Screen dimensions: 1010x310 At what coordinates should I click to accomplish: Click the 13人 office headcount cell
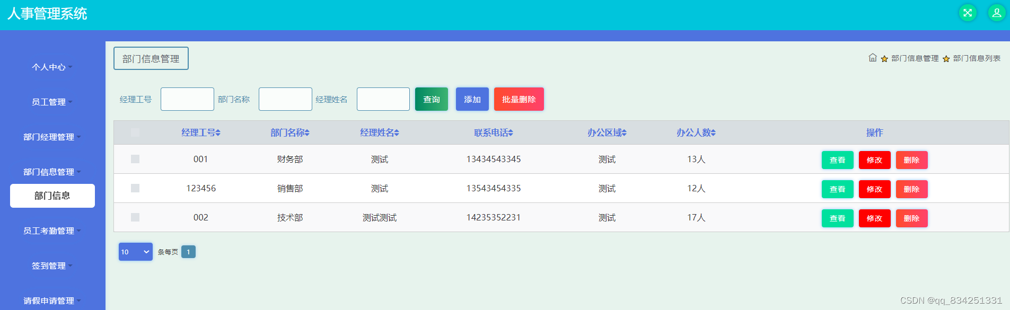(x=696, y=159)
